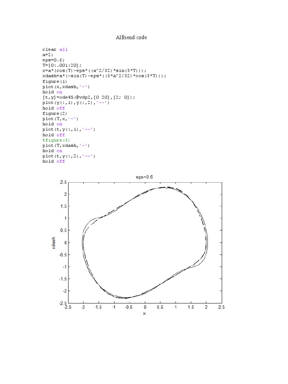Click the line starting "xdash=a*(-sin(T)"
288x384 pixels.
(104, 76)
